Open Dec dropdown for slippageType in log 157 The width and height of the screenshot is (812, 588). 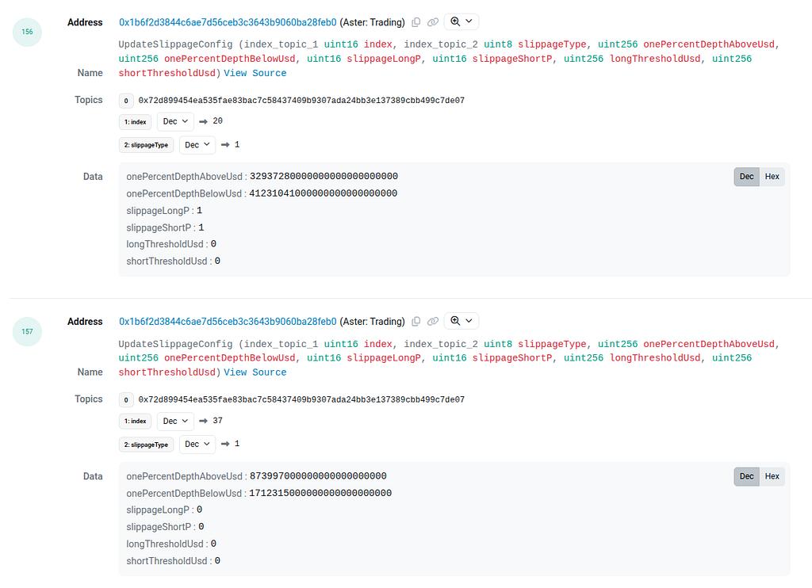coord(197,445)
